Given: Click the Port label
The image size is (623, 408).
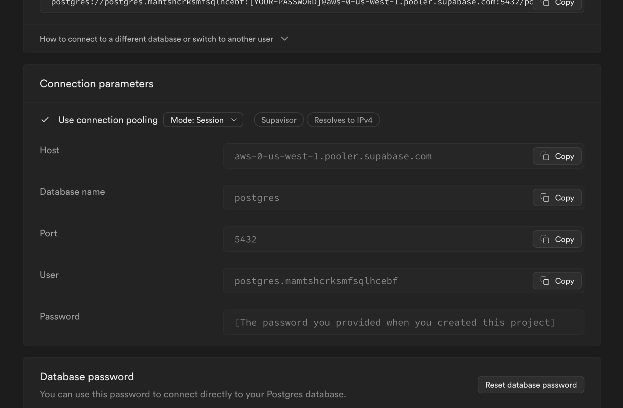Looking at the screenshot, I should (x=48, y=233).
